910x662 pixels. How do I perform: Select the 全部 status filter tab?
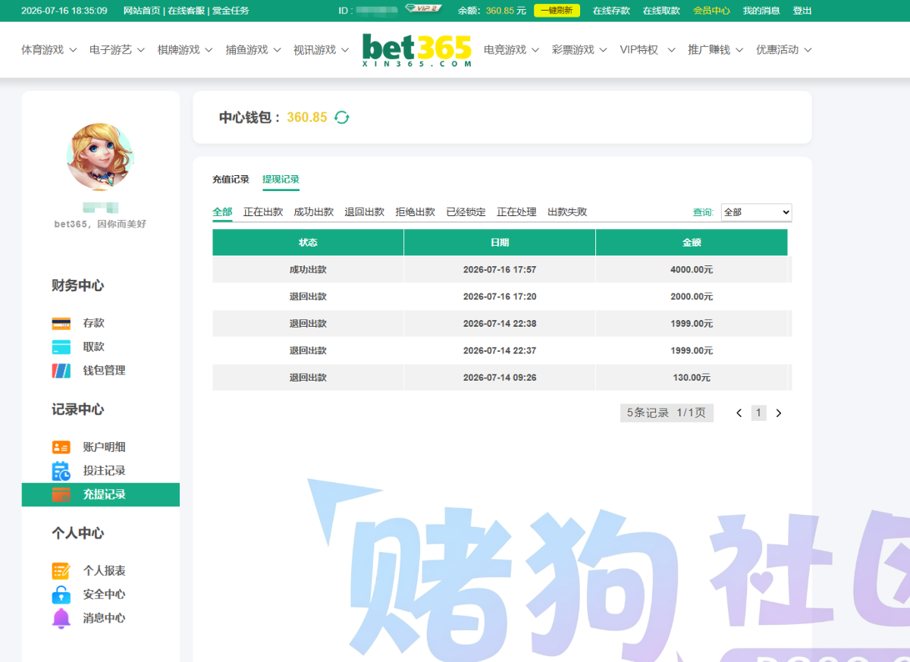click(222, 212)
